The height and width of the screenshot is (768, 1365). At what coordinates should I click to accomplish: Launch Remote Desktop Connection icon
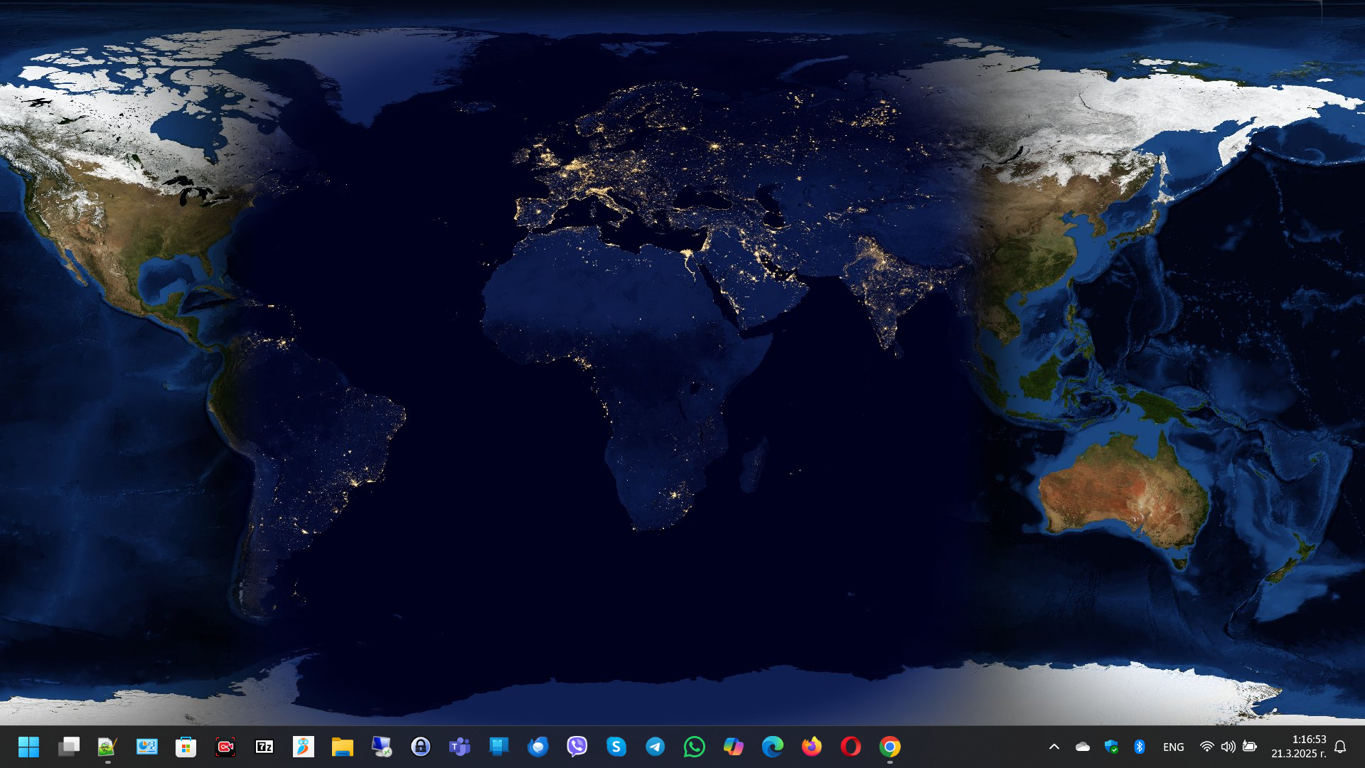click(x=382, y=747)
